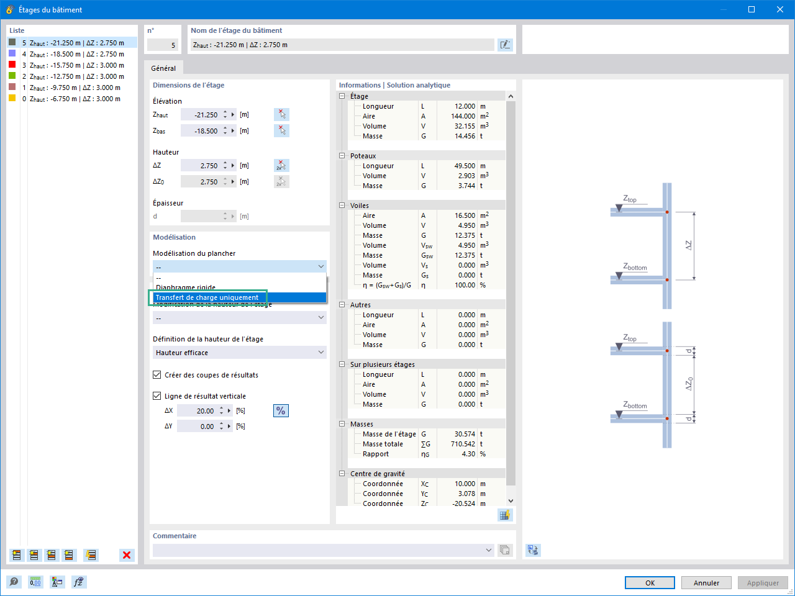This screenshot has width=795, height=596.
Task: Click the 2x pick icon beside ΔZ
Action: (281, 166)
